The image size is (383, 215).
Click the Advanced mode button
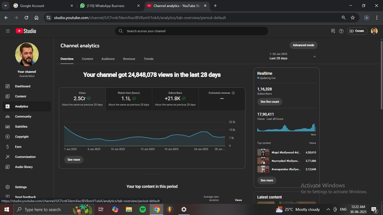pyautogui.click(x=303, y=45)
